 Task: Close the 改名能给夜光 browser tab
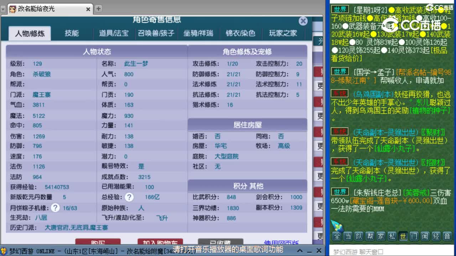tap(88, 9)
